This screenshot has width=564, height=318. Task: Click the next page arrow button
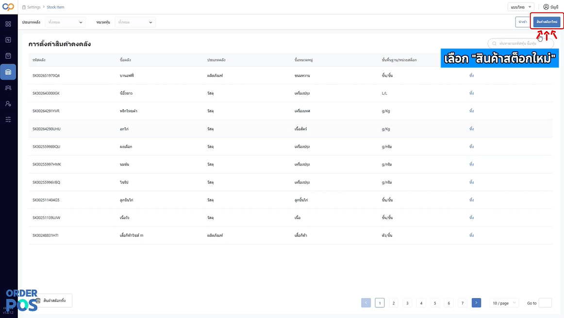pos(476,303)
